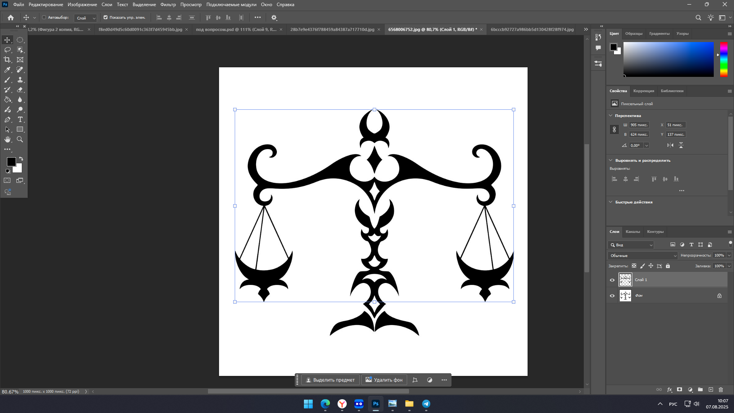734x413 pixels.
Task: Delete layer using trash icon
Action: coord(721,390)
